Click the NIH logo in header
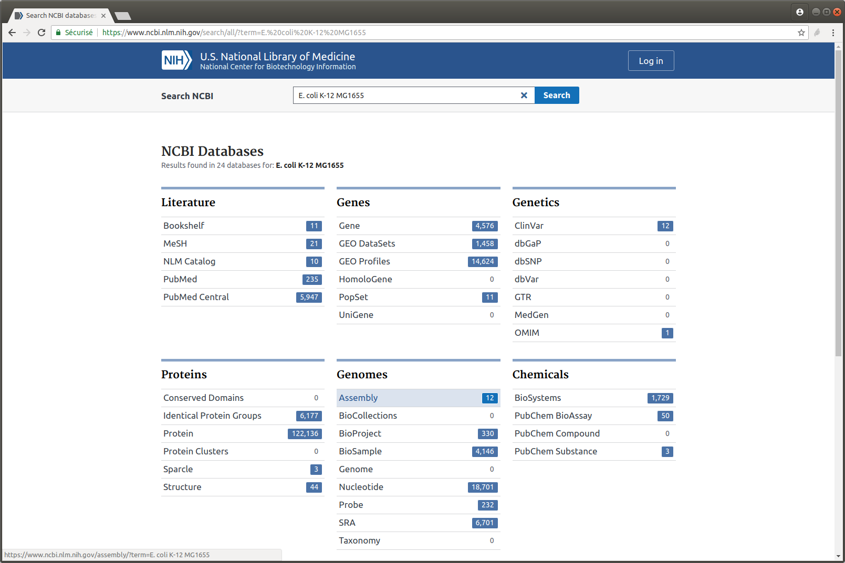Image resolution: width=845 pixels, height=563 pixels. coord(176,60)
